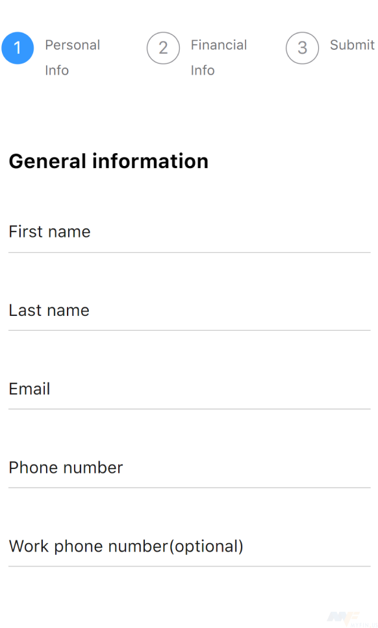The image size is (378, 628).
Task: Click the "Personal Info" label text
Action: click(x=72, y=58)
